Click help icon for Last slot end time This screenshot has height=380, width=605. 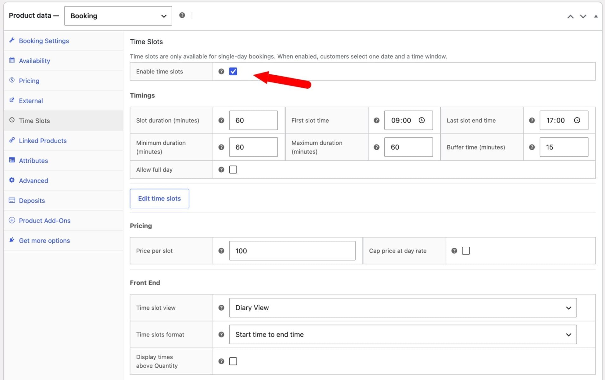[532, 120]
